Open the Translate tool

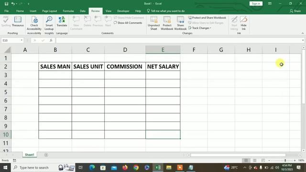(x=62, y=21)
